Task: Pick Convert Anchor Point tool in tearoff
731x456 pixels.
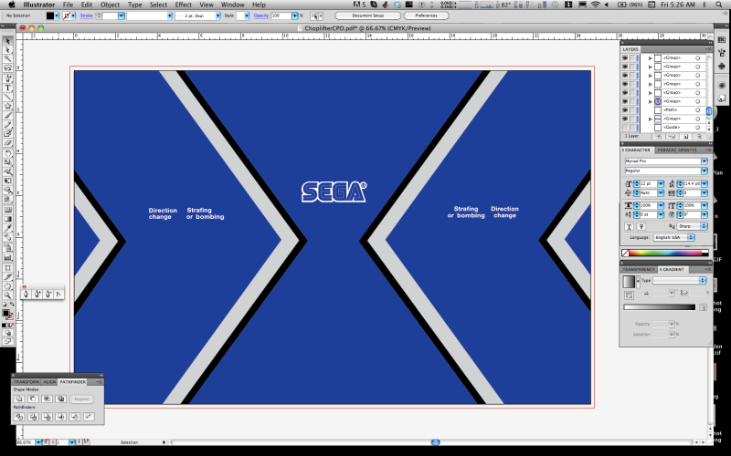Action: point(58,294)
